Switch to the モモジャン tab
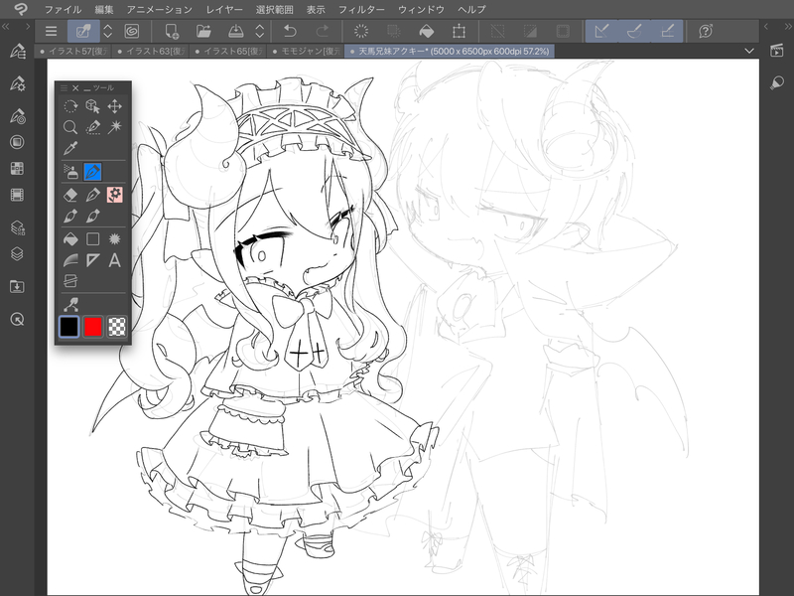 pos(306,52)
